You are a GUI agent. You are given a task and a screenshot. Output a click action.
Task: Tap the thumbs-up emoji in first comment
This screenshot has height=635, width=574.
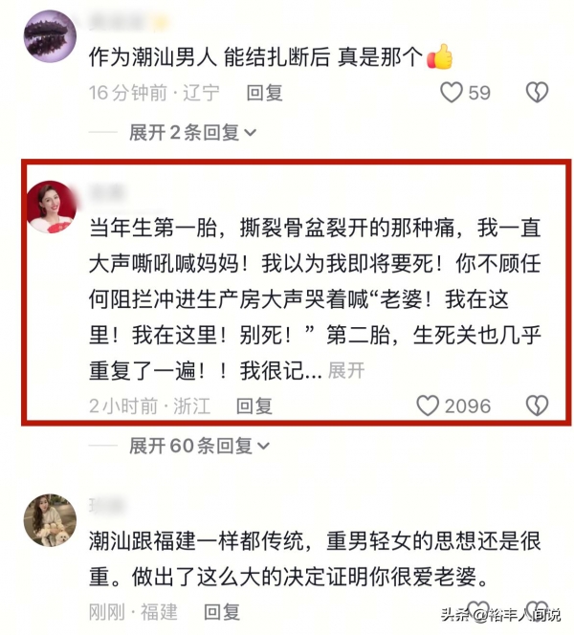tap(439, 56)
